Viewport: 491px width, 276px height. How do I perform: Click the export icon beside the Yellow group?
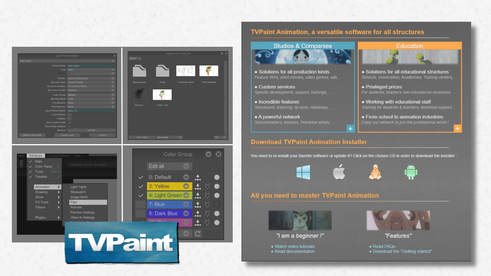click(x=198, y=187)
